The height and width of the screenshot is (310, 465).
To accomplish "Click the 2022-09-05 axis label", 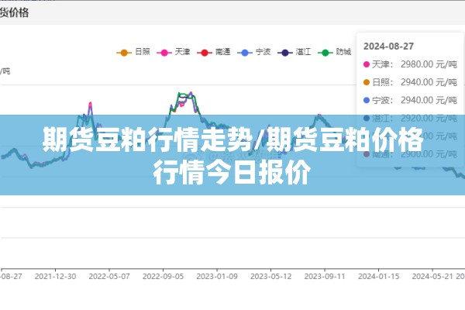I will pyautogui.click(x=163, y=277).
